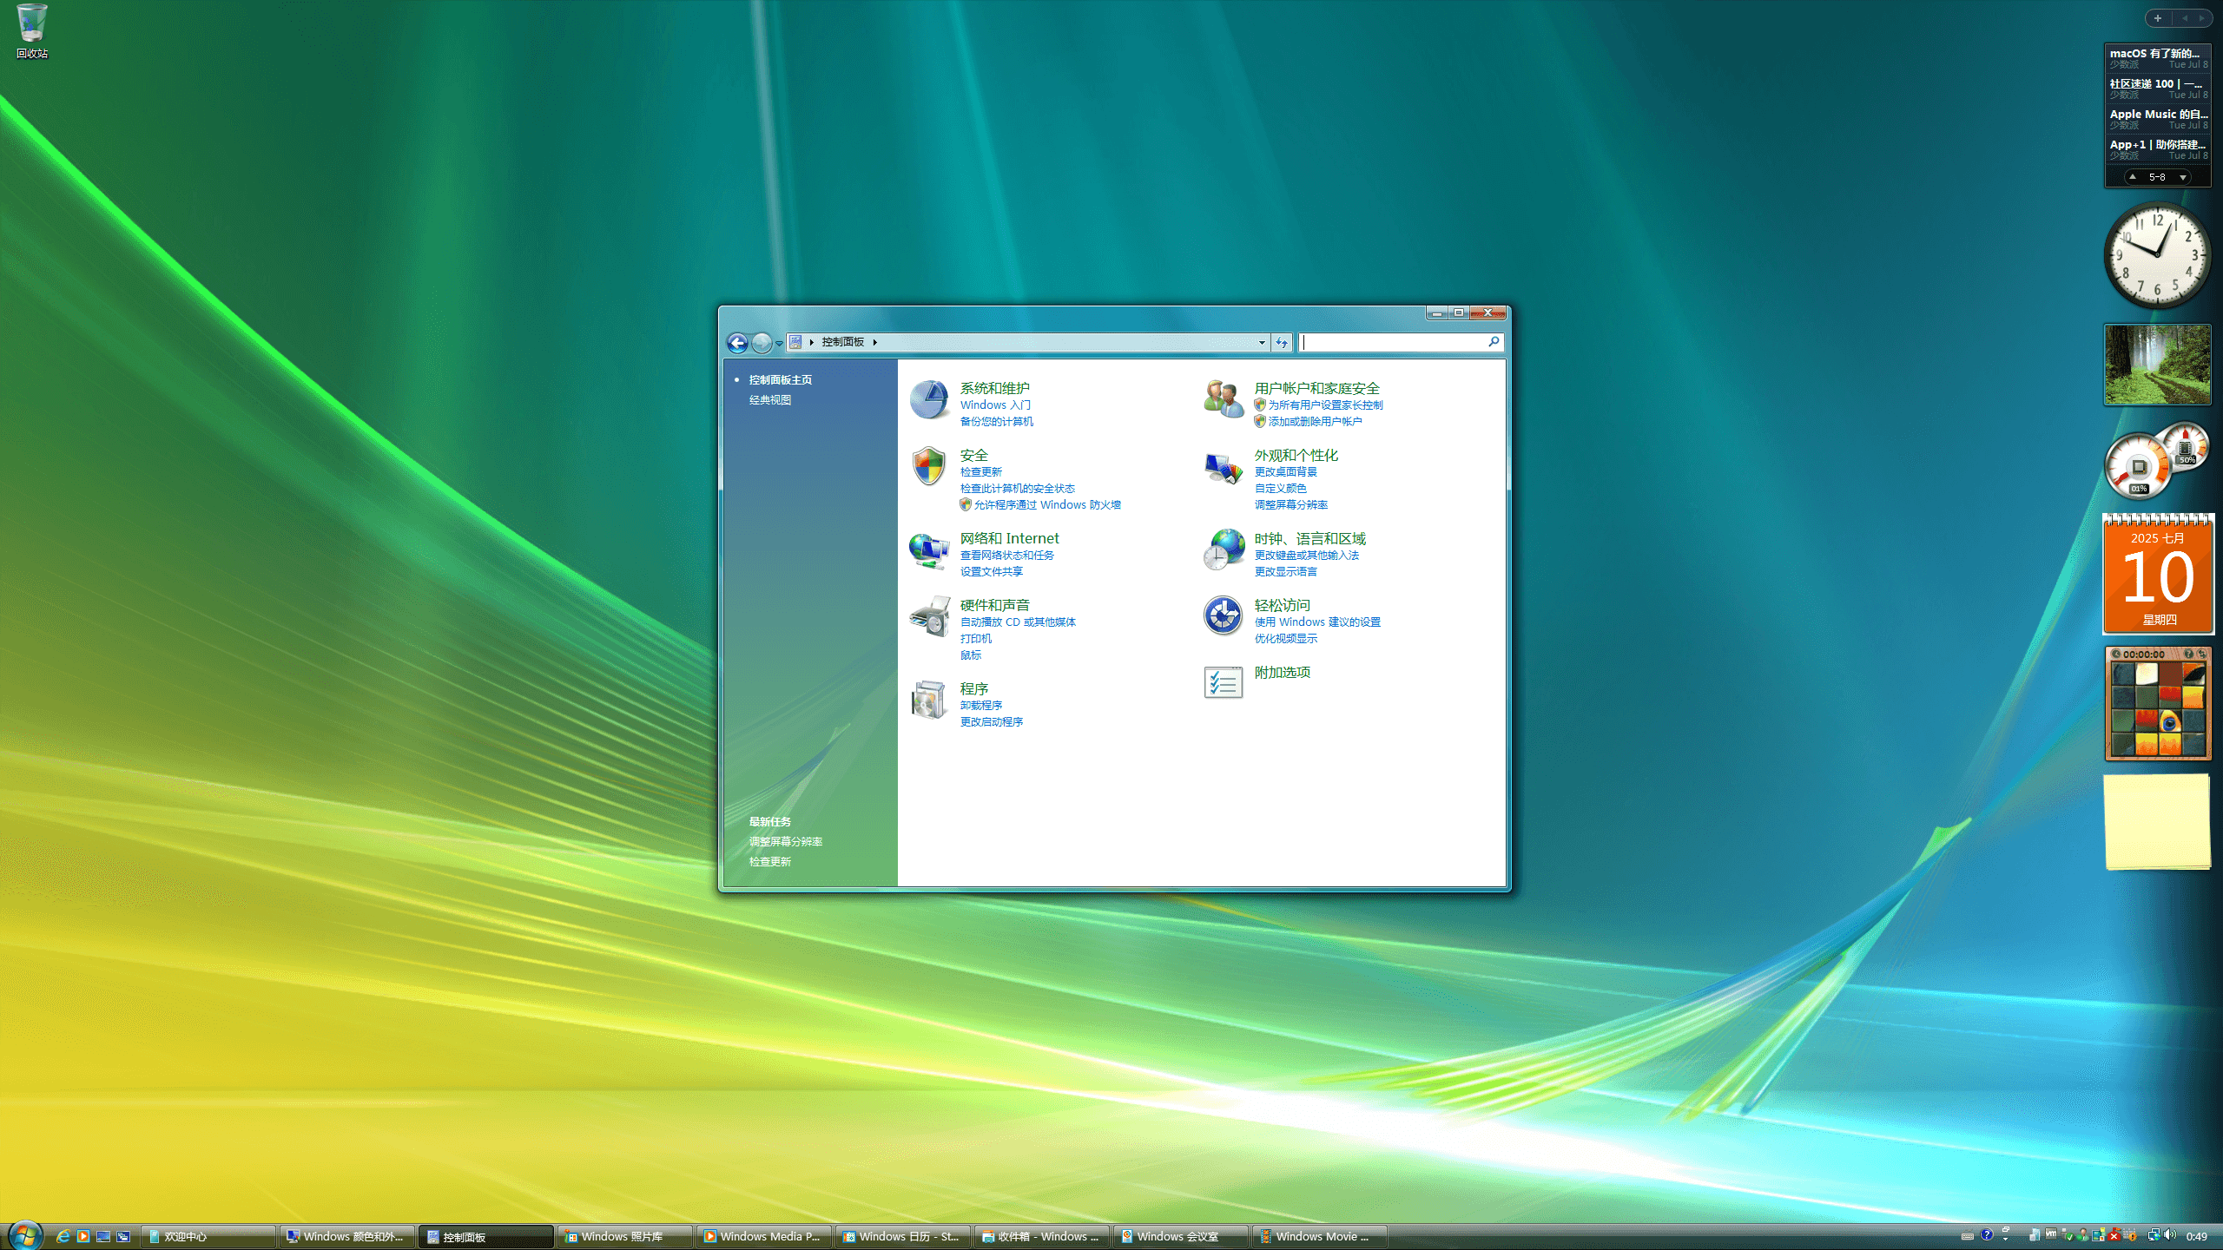Switch to 收件箱 Windows Mail taskbar button
Image resolution: width=2223 pixels, height=1250 pixels.
click(1042, 1236)
